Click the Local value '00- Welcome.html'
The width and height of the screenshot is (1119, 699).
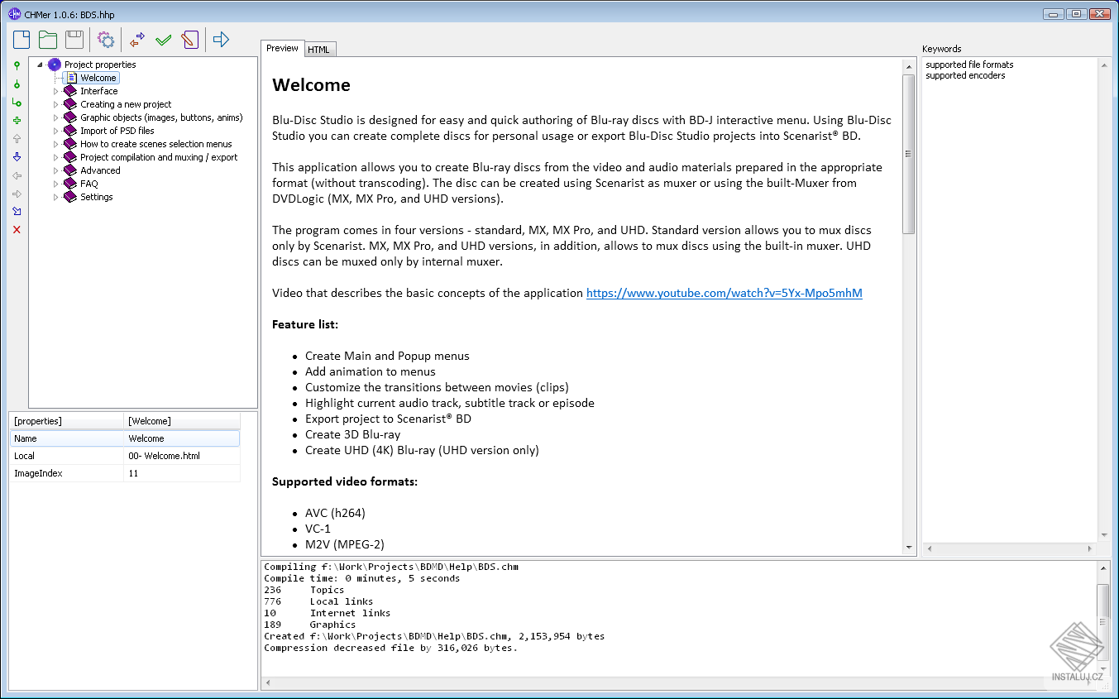(182, 456)
